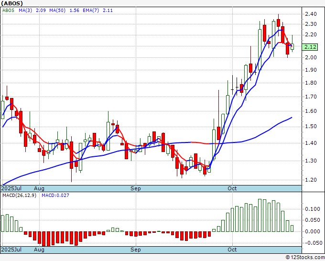Click the 1.80 price axis label
Image resolution: width=325 pixels, height=261 pixels.
coord(311,83)
